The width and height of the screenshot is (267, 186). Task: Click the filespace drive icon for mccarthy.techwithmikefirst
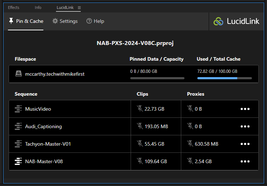19,74
